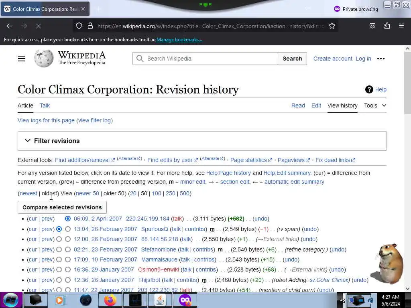Select older radio for 17:09, 10 February 2007
411x308 pixels.
[x=59, y=259]
